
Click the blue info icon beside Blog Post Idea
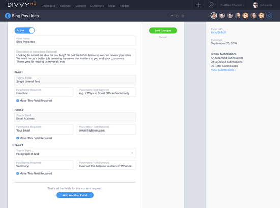(8, 16)
